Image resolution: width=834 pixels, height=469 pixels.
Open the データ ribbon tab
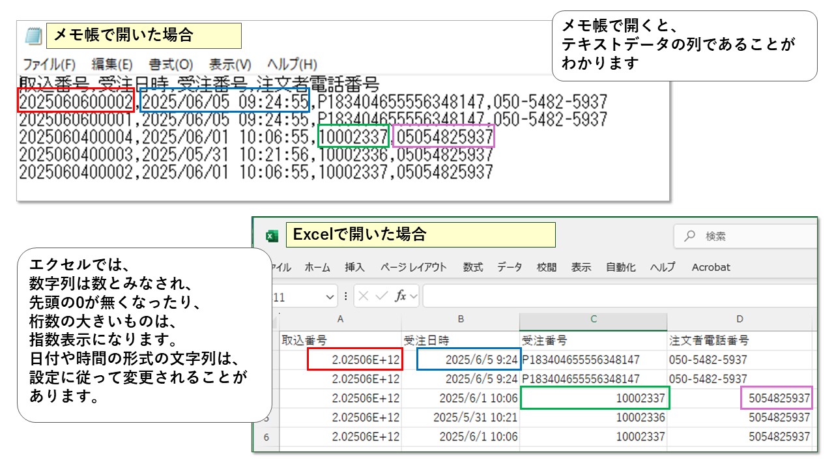click(510, 267)
